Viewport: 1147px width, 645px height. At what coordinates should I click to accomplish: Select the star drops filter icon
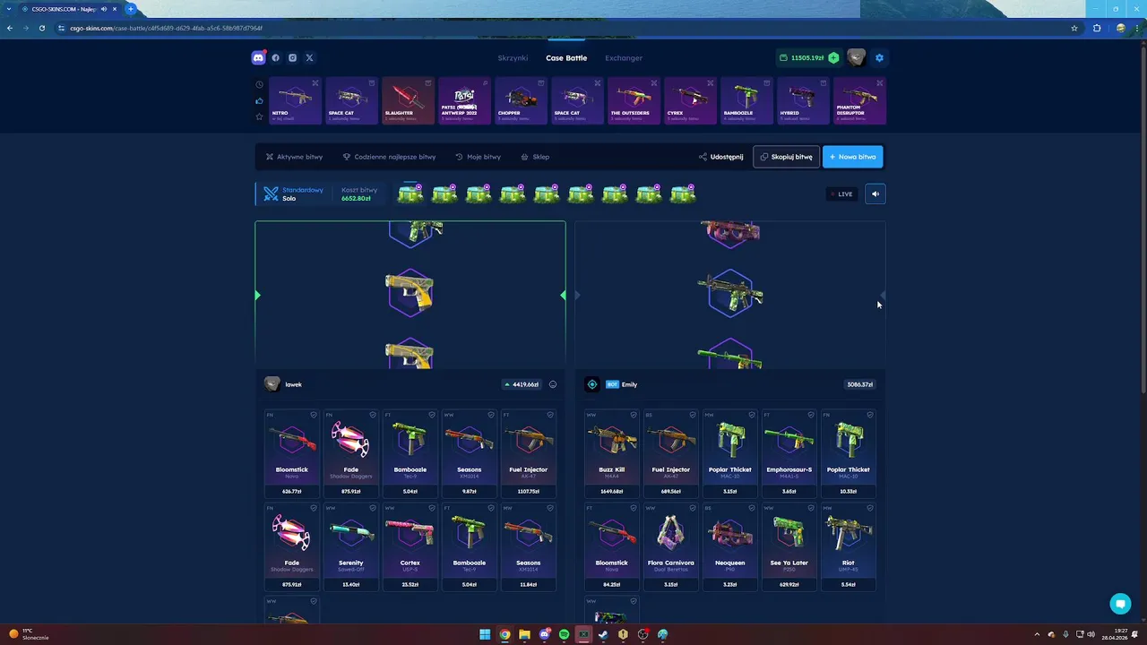pos(260,116)
